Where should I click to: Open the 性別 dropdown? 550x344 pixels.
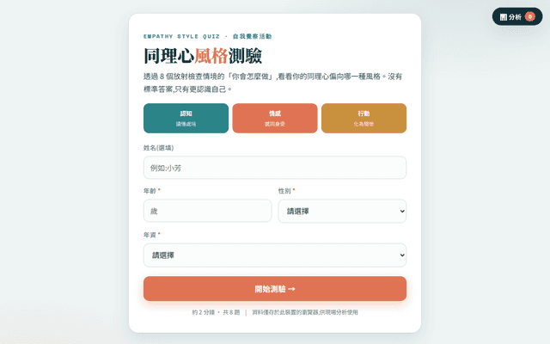coord(342,211)
